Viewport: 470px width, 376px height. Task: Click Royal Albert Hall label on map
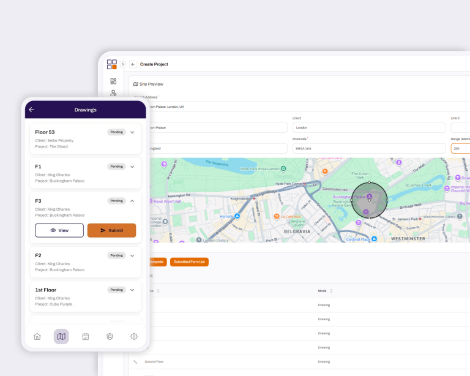(x=167, y=201)
